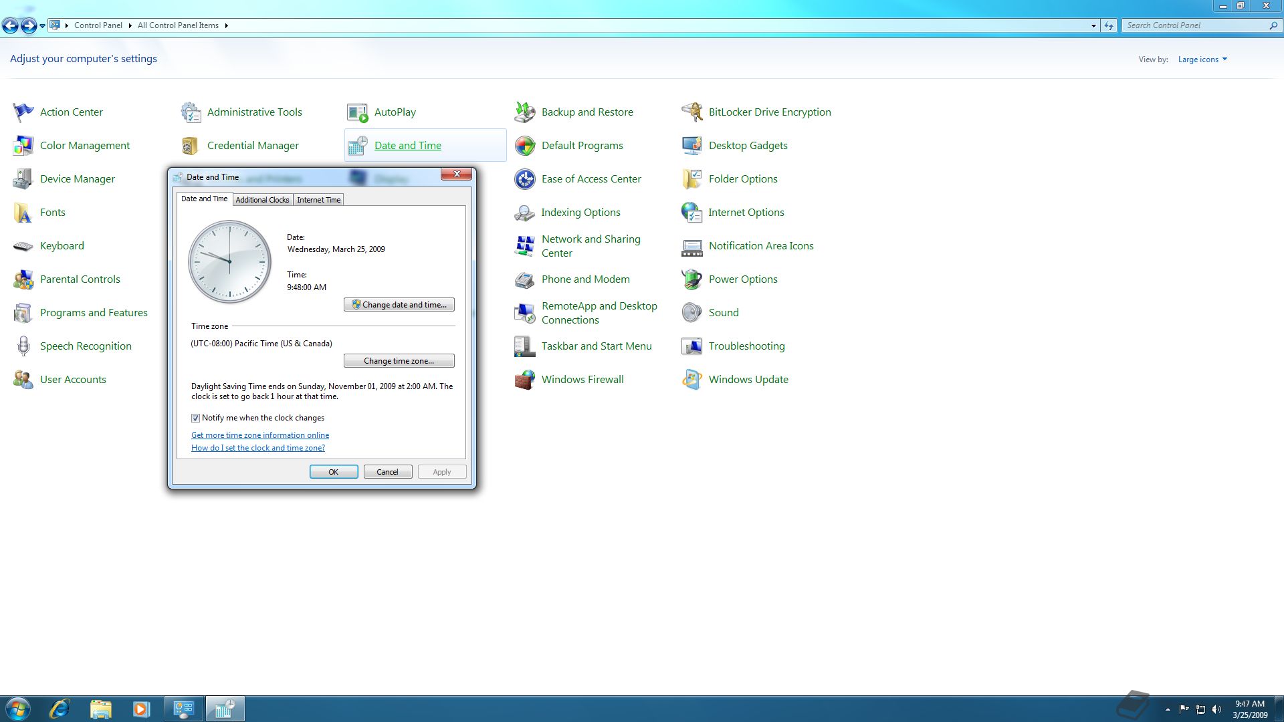Open the Fonts icon
This screenshot has height=722, width=1284.
(23, 213)
